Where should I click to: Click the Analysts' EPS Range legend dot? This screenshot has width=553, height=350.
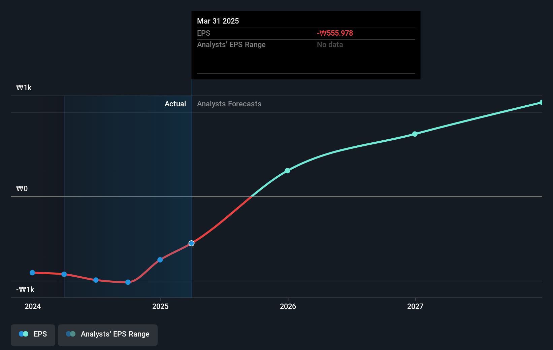[x=71, y=334]
